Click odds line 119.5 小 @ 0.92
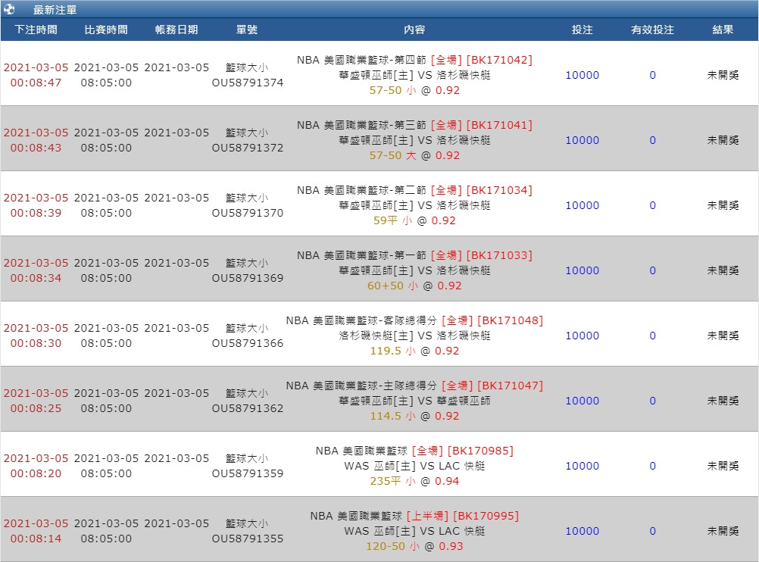This screenshot has height=562, width=759. [414, 351]
